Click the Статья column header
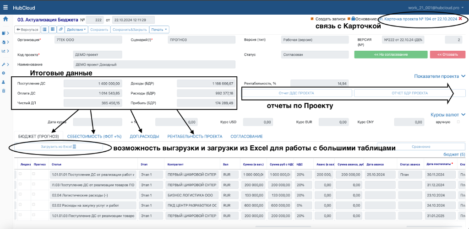The image size is (469, 229). (x=56, y=164)
